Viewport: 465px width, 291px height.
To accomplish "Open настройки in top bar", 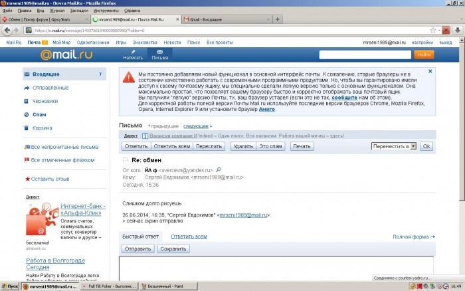I will point(422,43).
